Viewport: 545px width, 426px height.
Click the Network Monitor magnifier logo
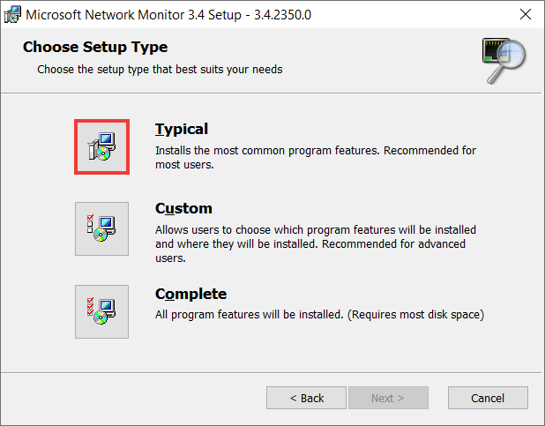[x=504, y=60]
